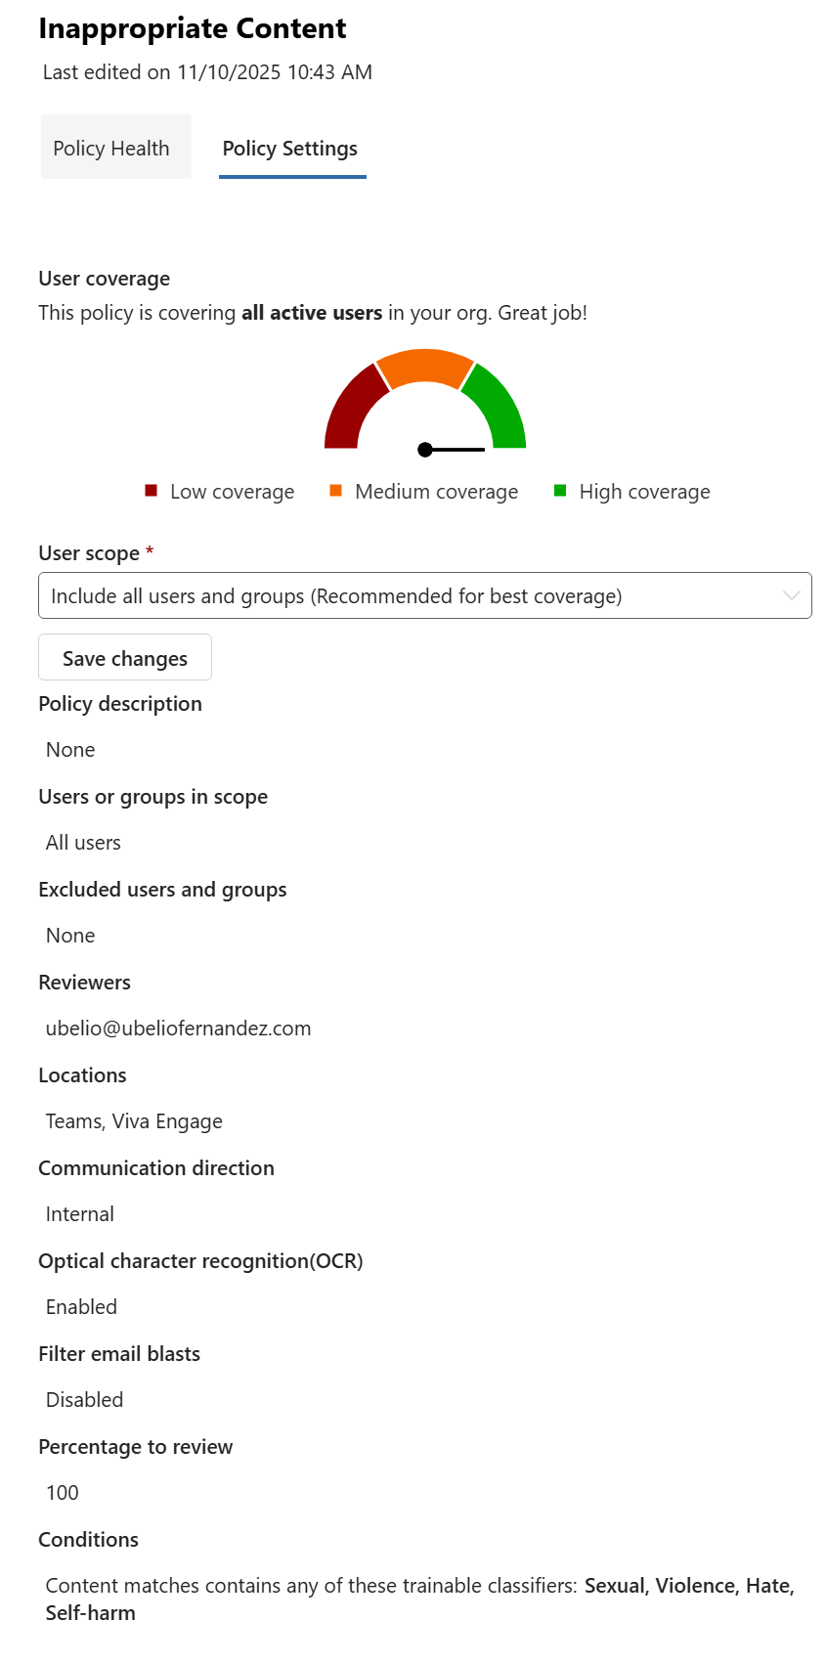Click the red Low coverage legend square
Image resolution: width=826 pixels, height=1665 pixels.
(x=151, y=491)
